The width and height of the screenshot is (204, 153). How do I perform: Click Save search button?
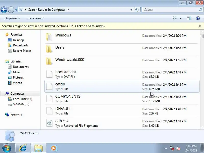point(35,18)
